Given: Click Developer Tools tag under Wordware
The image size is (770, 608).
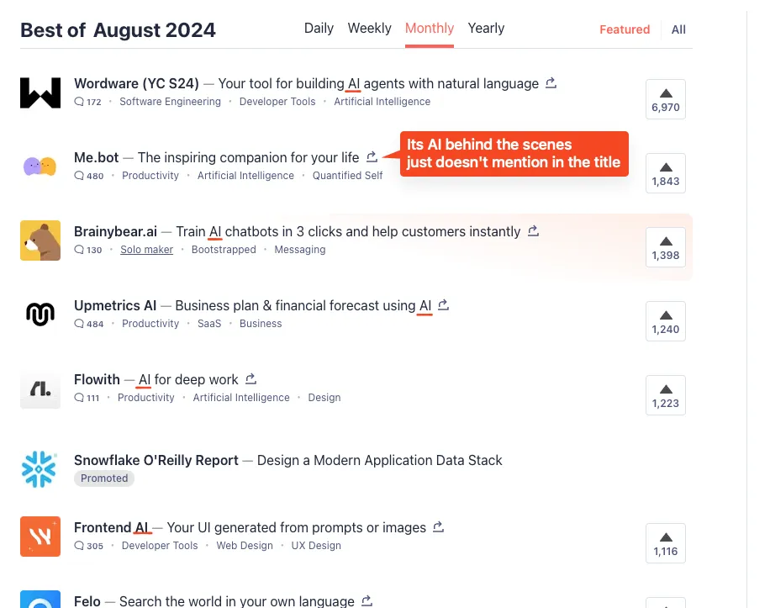Looking at the screenshot, I should (277, 101).
